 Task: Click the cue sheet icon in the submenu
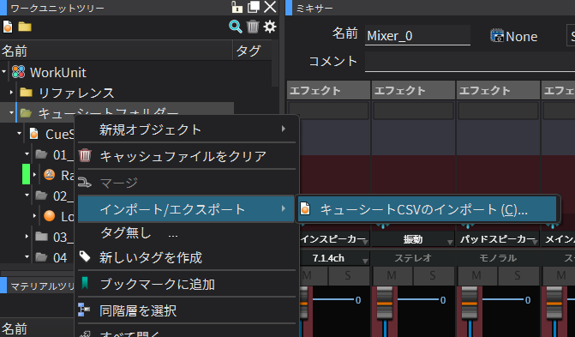305,209
